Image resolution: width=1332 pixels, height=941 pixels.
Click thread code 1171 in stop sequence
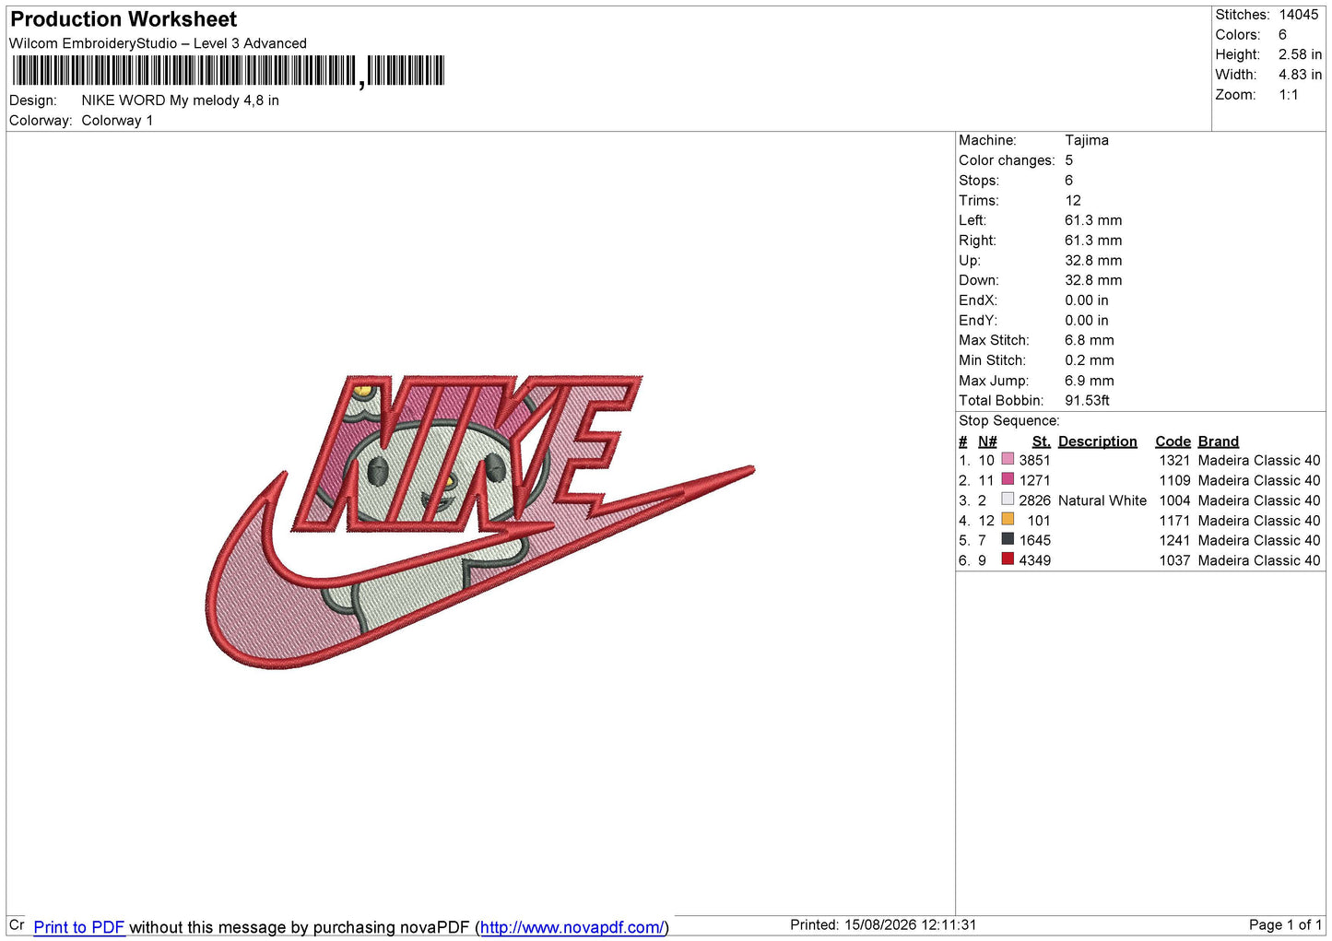tap(1174, 521)
